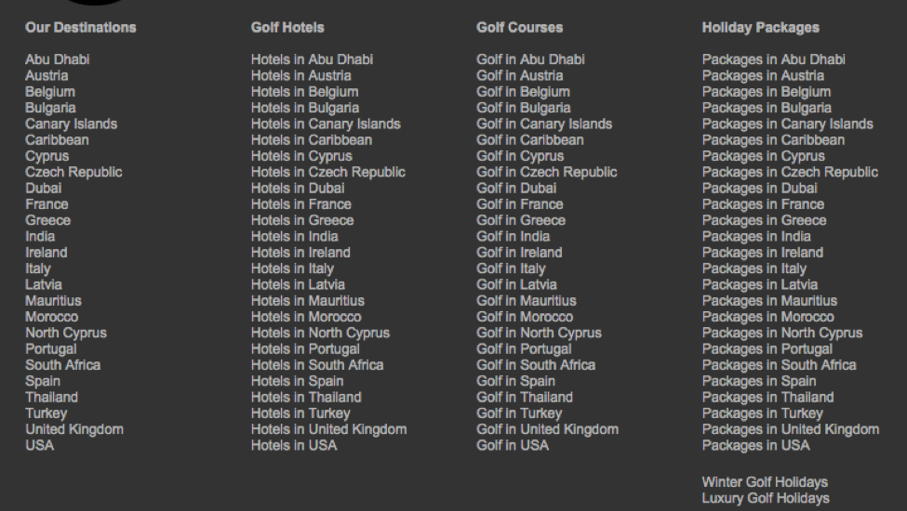
Task: Click Hotels in Canary Islands
Action: [326, 124]
